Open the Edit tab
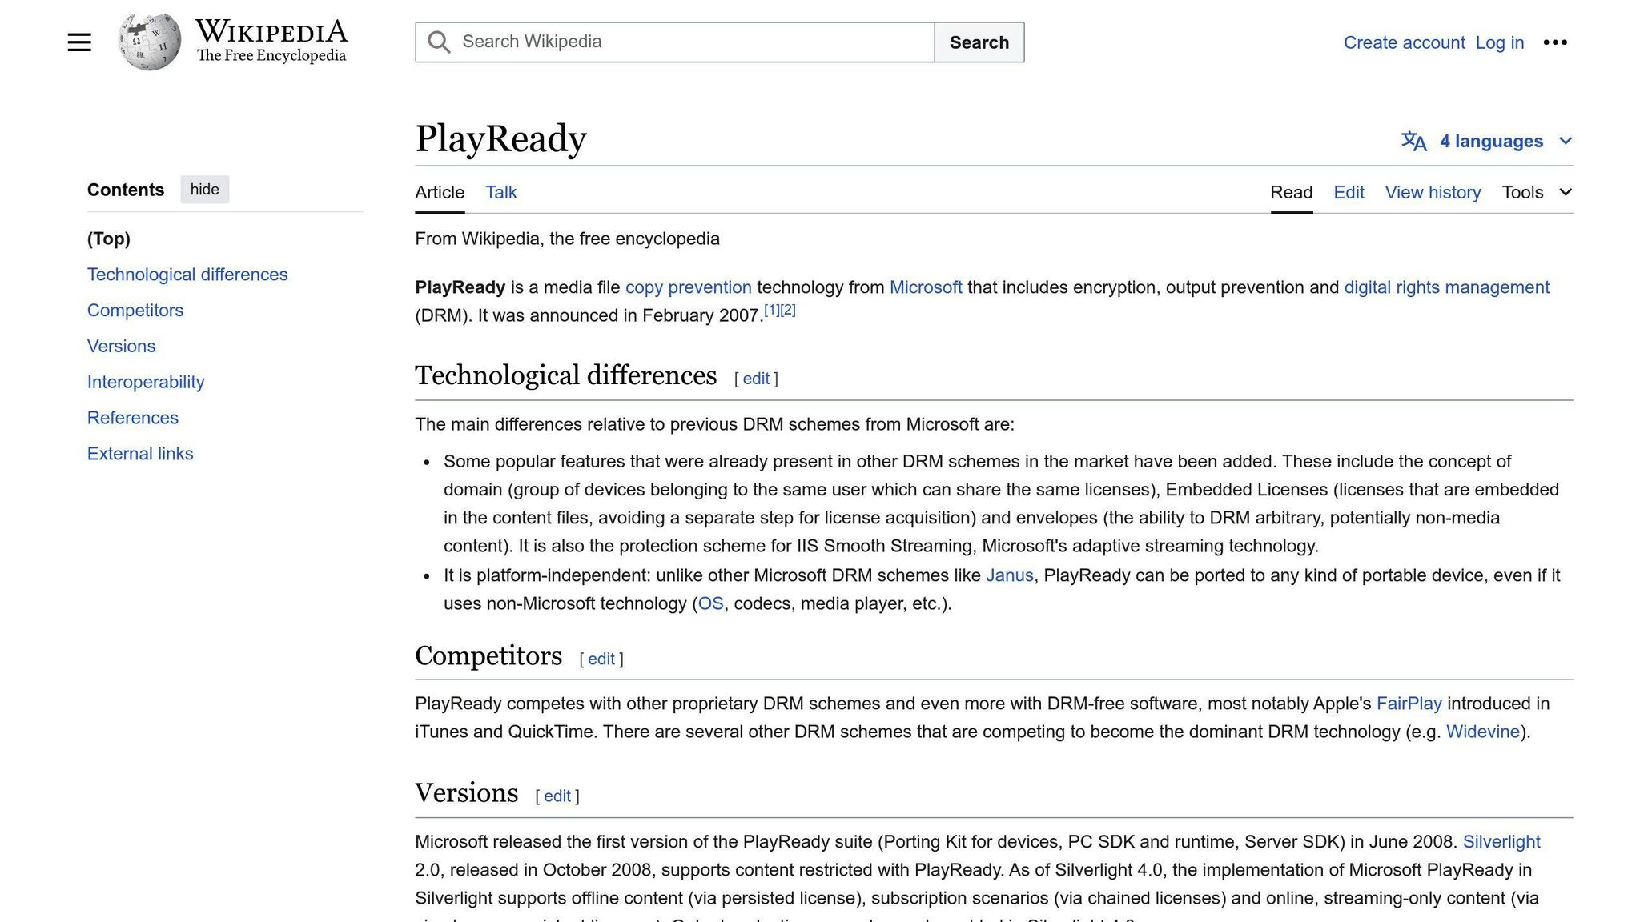This screenshot has height=922, width=1640. click(x=1349, y=192)
